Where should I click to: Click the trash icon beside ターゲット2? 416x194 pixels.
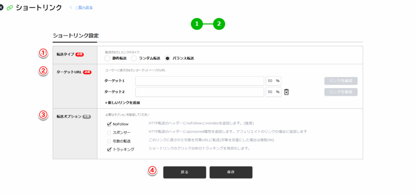click(286, 92)
